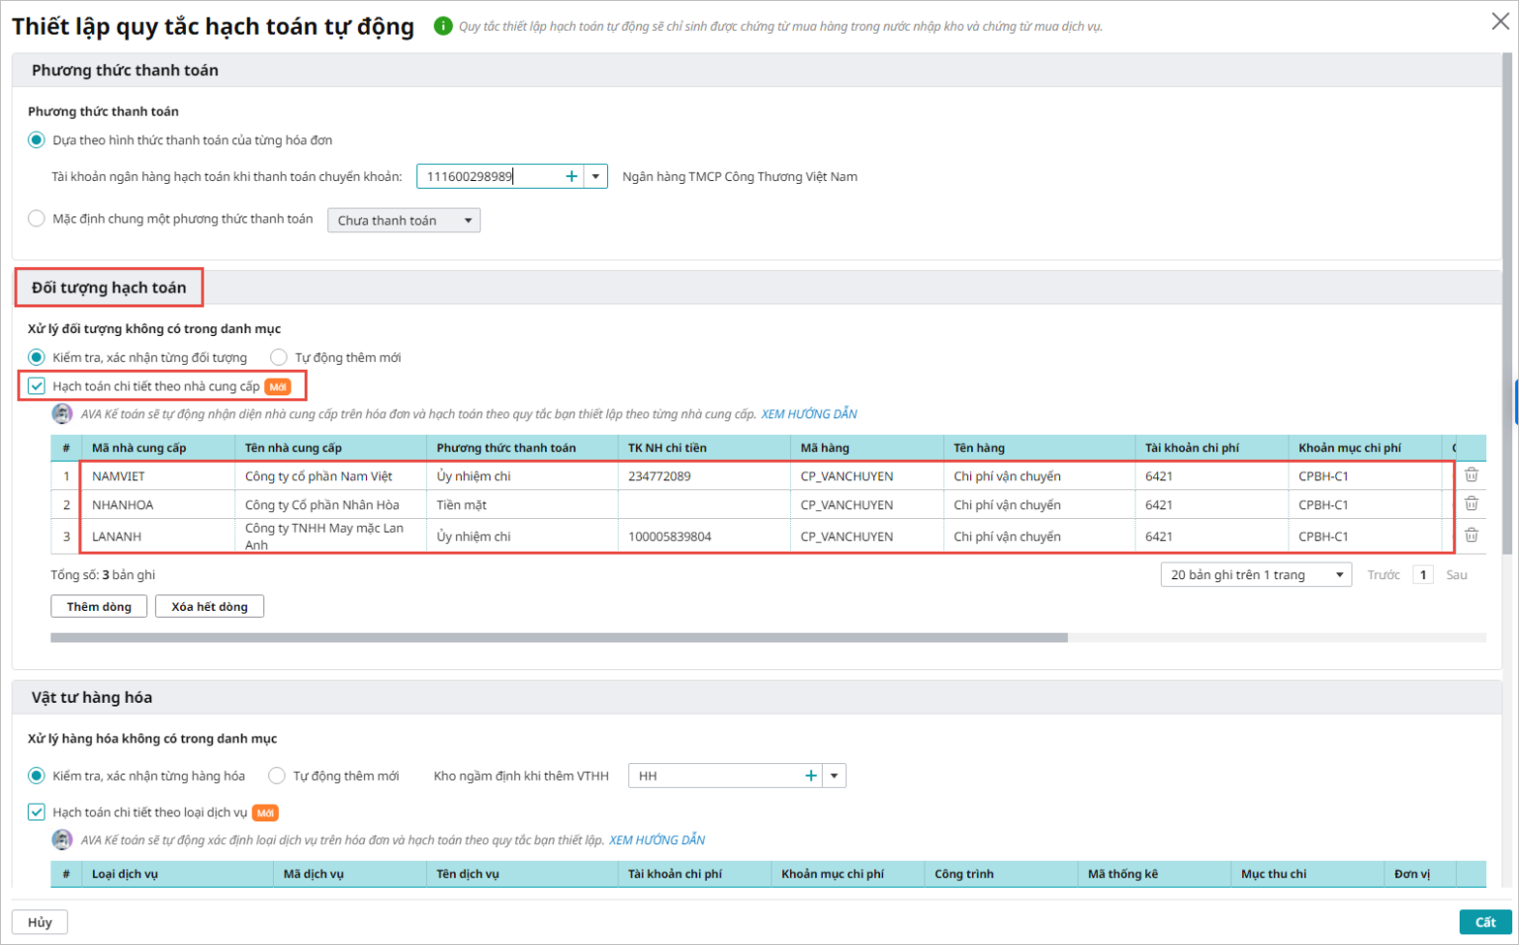The width and height of the screenshot is (1519, 945).
Task: Click the green info icon beside title
Action: (x=443, y=26)
